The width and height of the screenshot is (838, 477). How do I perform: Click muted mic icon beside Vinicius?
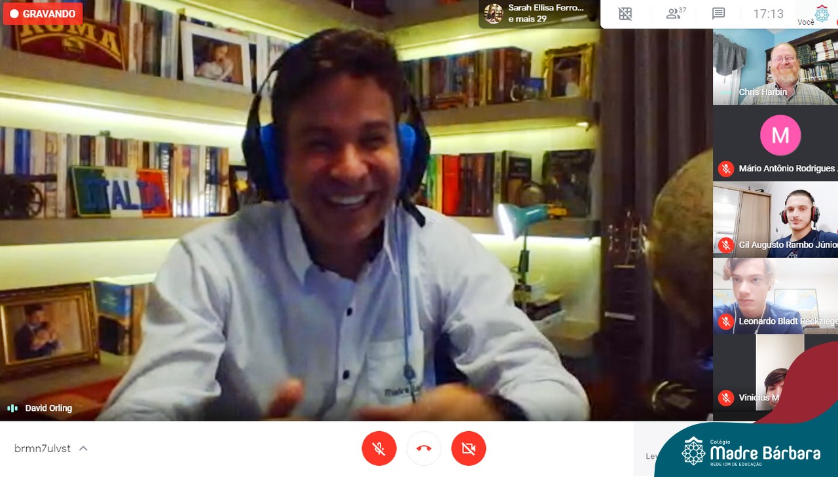725,398
